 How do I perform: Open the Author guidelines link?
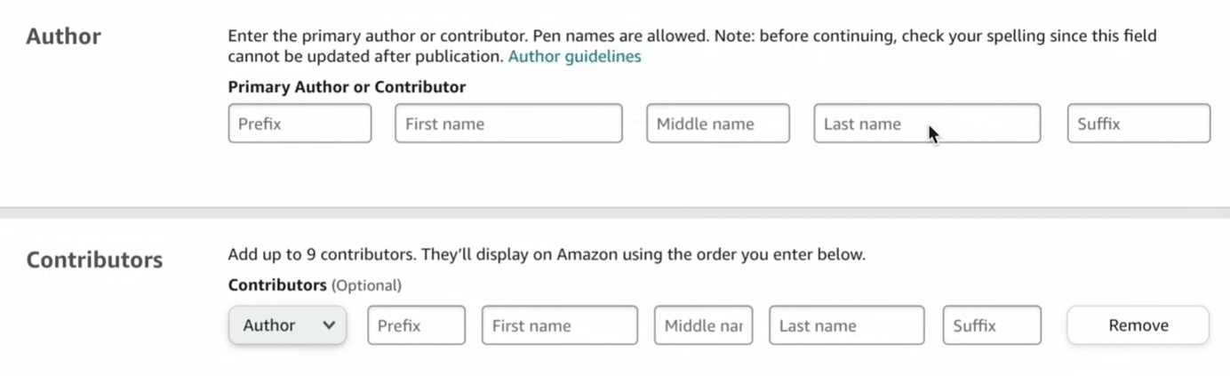click(574, 56)
